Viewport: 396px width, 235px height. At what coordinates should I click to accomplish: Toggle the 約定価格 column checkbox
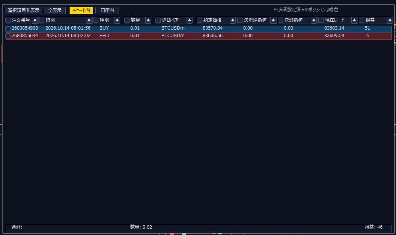pyautogui.click(x=199, y=20)
